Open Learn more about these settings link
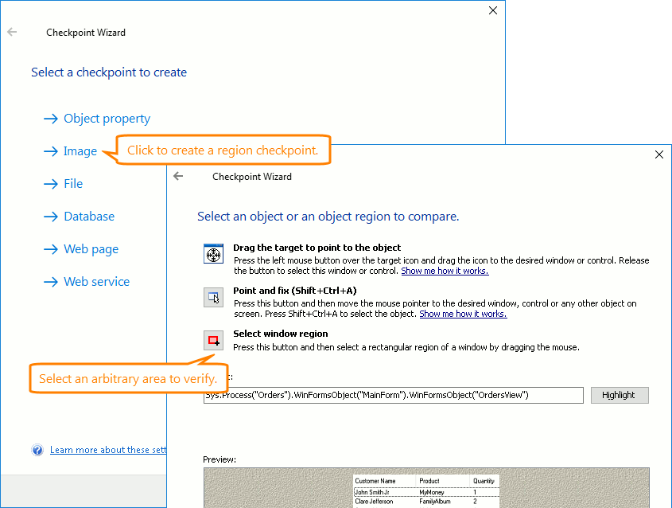 click(x=108, y=450)
